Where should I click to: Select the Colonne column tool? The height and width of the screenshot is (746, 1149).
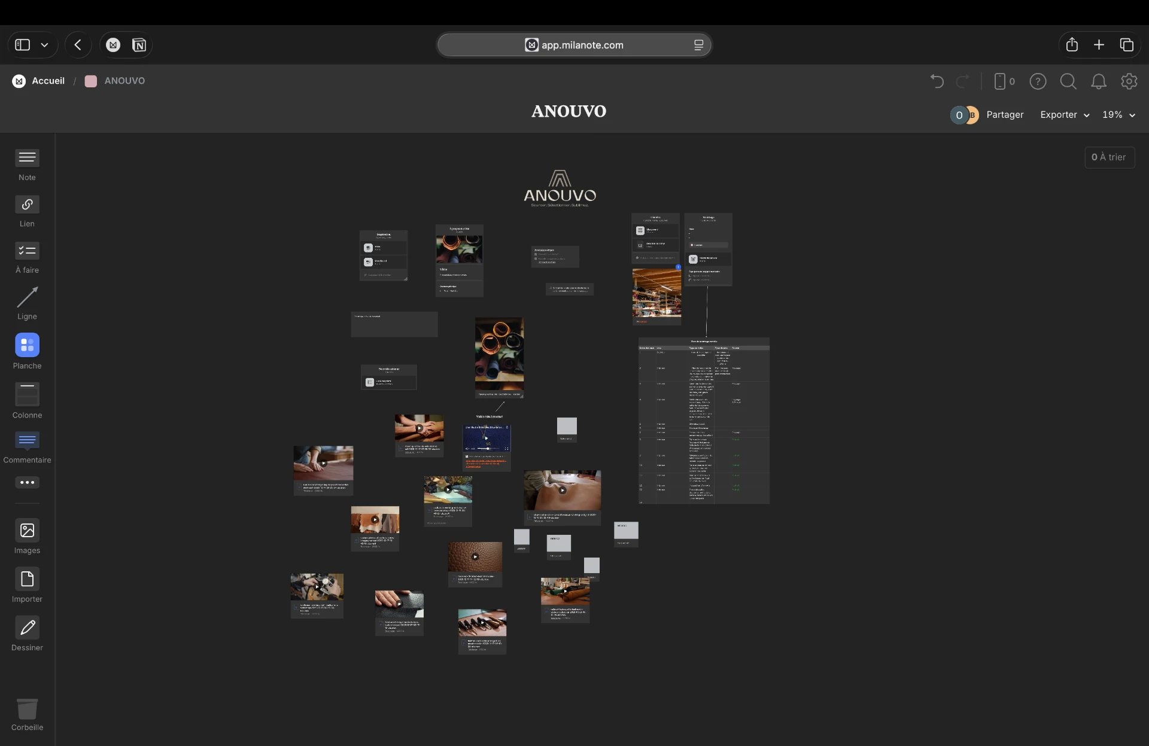27,401
